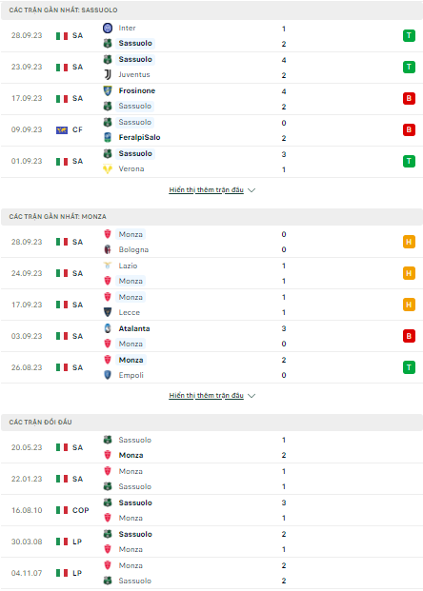Click the Bologna crest icon
Image resolution: width=423 pixels, height=591 pixels.
point(108,249)
